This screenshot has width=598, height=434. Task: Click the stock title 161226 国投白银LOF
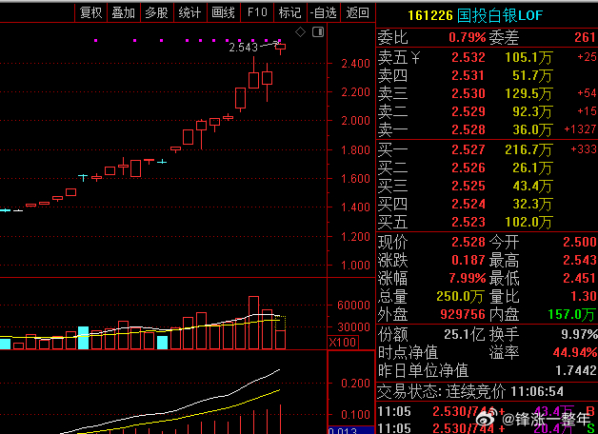pyautogui.click(x=475, y=15)
